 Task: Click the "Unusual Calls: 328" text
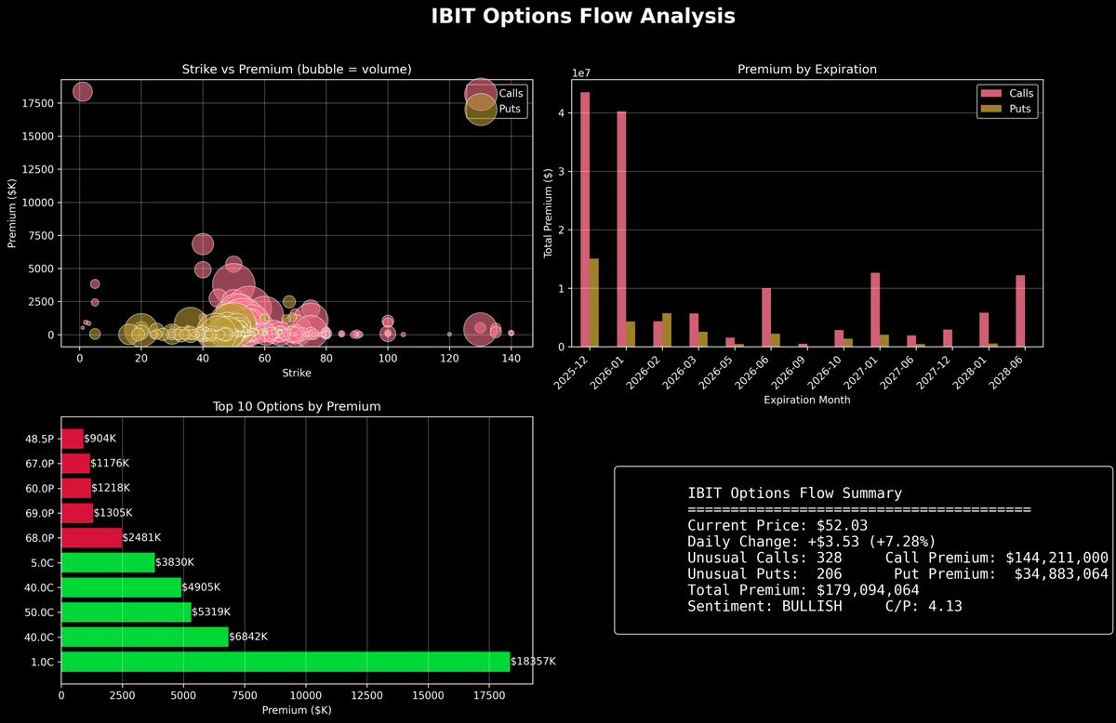[x=764, y=558]
